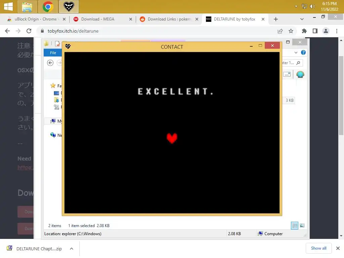
Task: Click the Chrome page vertical scrollbar
Action: (x=341, y=95)
